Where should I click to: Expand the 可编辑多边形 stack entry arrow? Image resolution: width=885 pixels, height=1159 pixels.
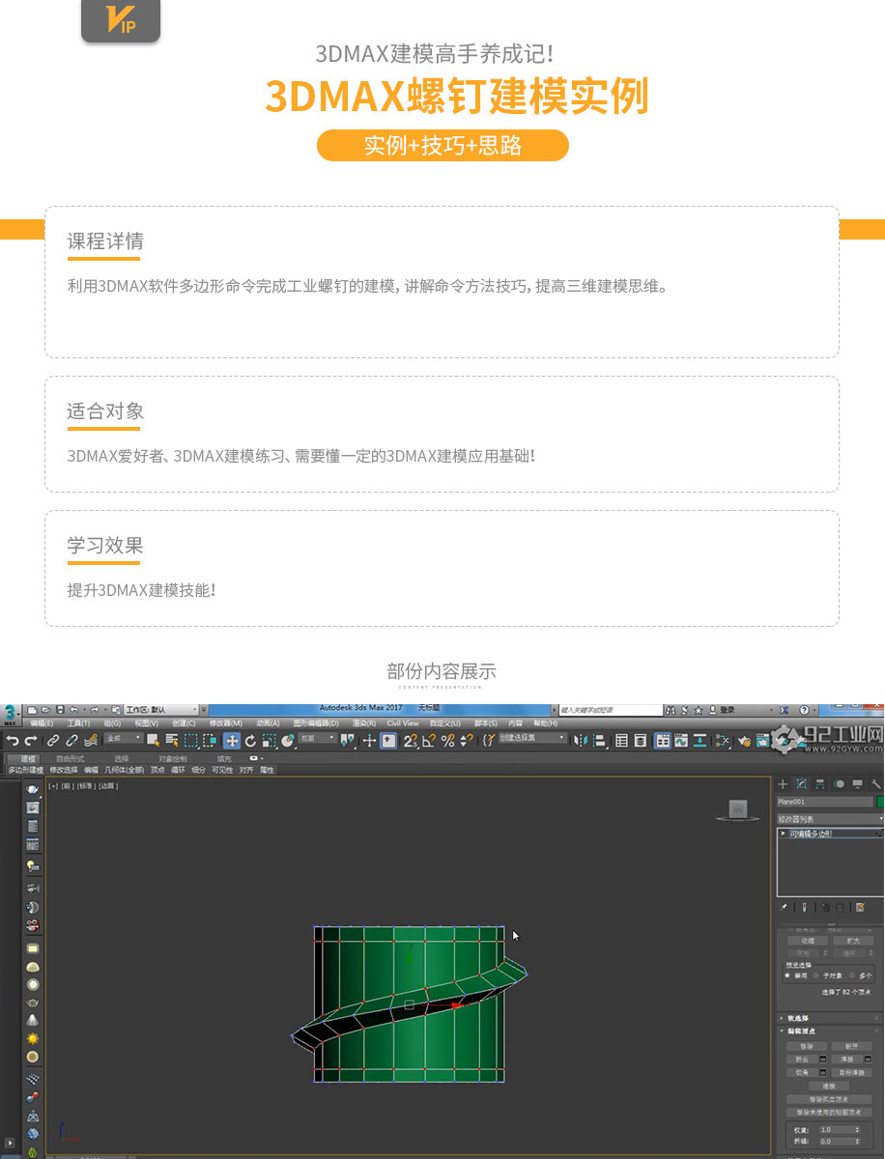pos(783,834)
